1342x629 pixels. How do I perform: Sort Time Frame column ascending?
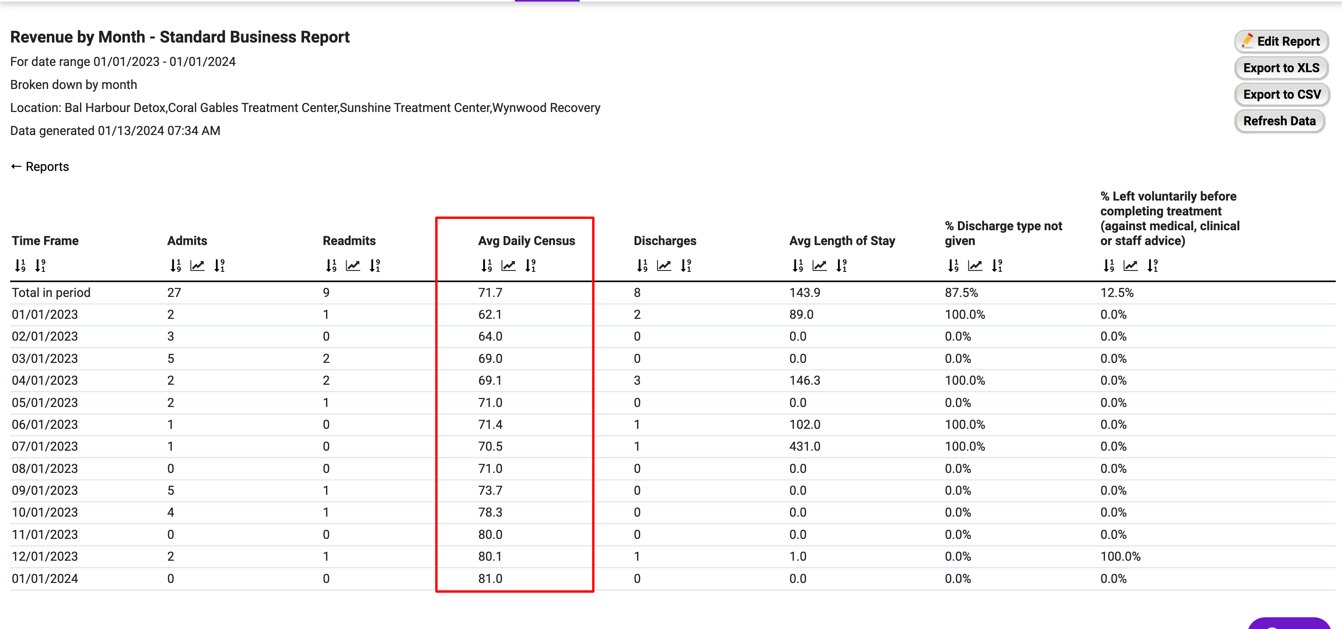(x=20, y=266)
